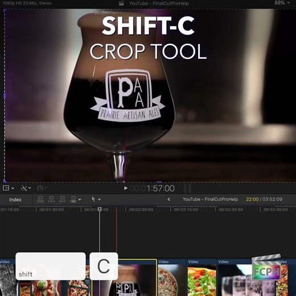Click the ruler at 00:02:15:00
296x296 pixels.
[186, 209]
